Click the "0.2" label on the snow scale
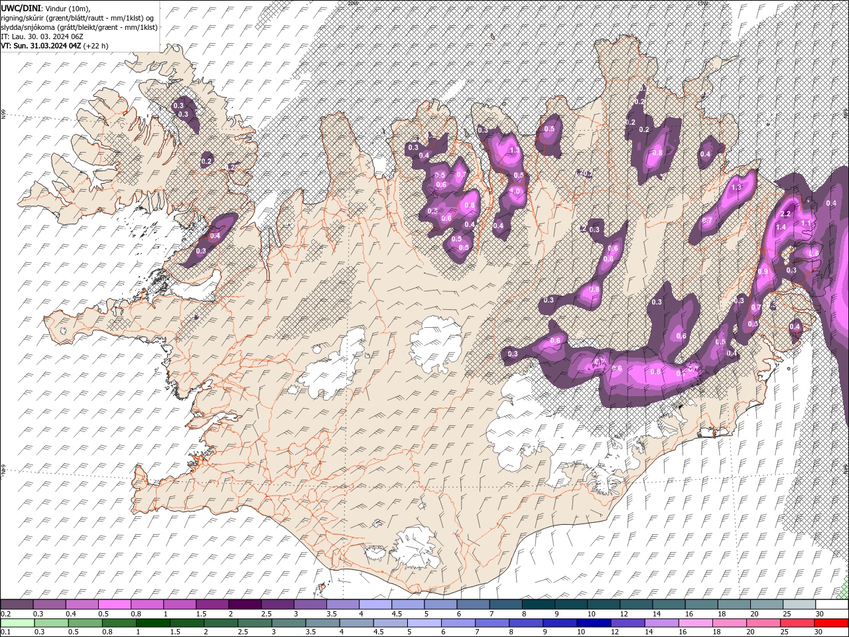The height and width of the screenshot is (637, 849). [x=6, y=614]
